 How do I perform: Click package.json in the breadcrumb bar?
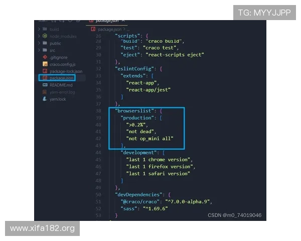tap(109, 30)
